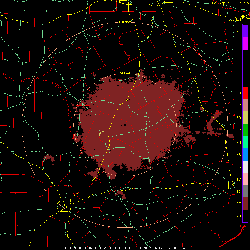Screen dimensions: 250x250
Task: Click the RF purple legend color swatch
Action: [x=245, y=31]
